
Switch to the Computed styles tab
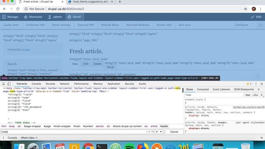point(203,89)
